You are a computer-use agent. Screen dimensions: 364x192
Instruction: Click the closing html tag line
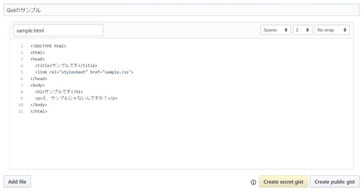[x=39, y=111]
